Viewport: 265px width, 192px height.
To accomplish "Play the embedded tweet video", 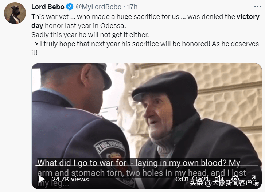I will point(42,179).
